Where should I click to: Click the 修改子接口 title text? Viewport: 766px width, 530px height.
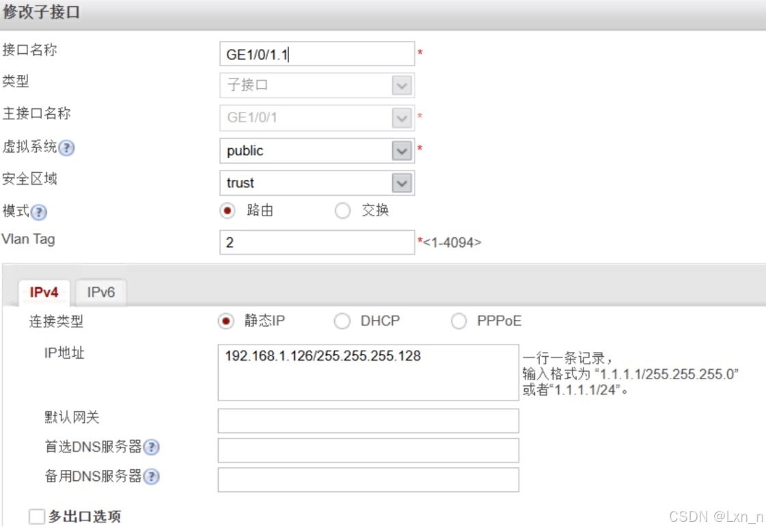click(41, 12)
